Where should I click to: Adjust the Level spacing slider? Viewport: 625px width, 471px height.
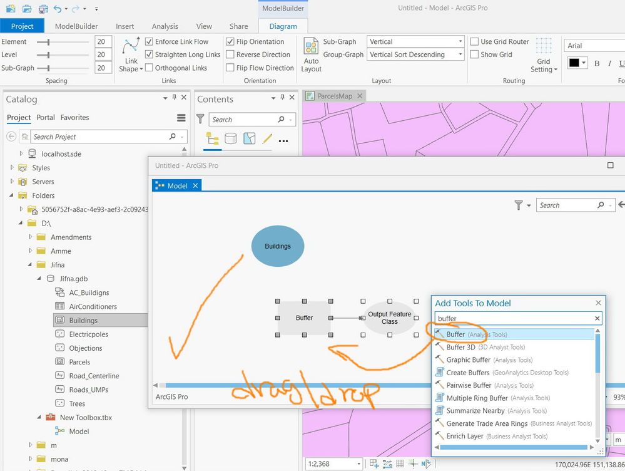point(49,54)
